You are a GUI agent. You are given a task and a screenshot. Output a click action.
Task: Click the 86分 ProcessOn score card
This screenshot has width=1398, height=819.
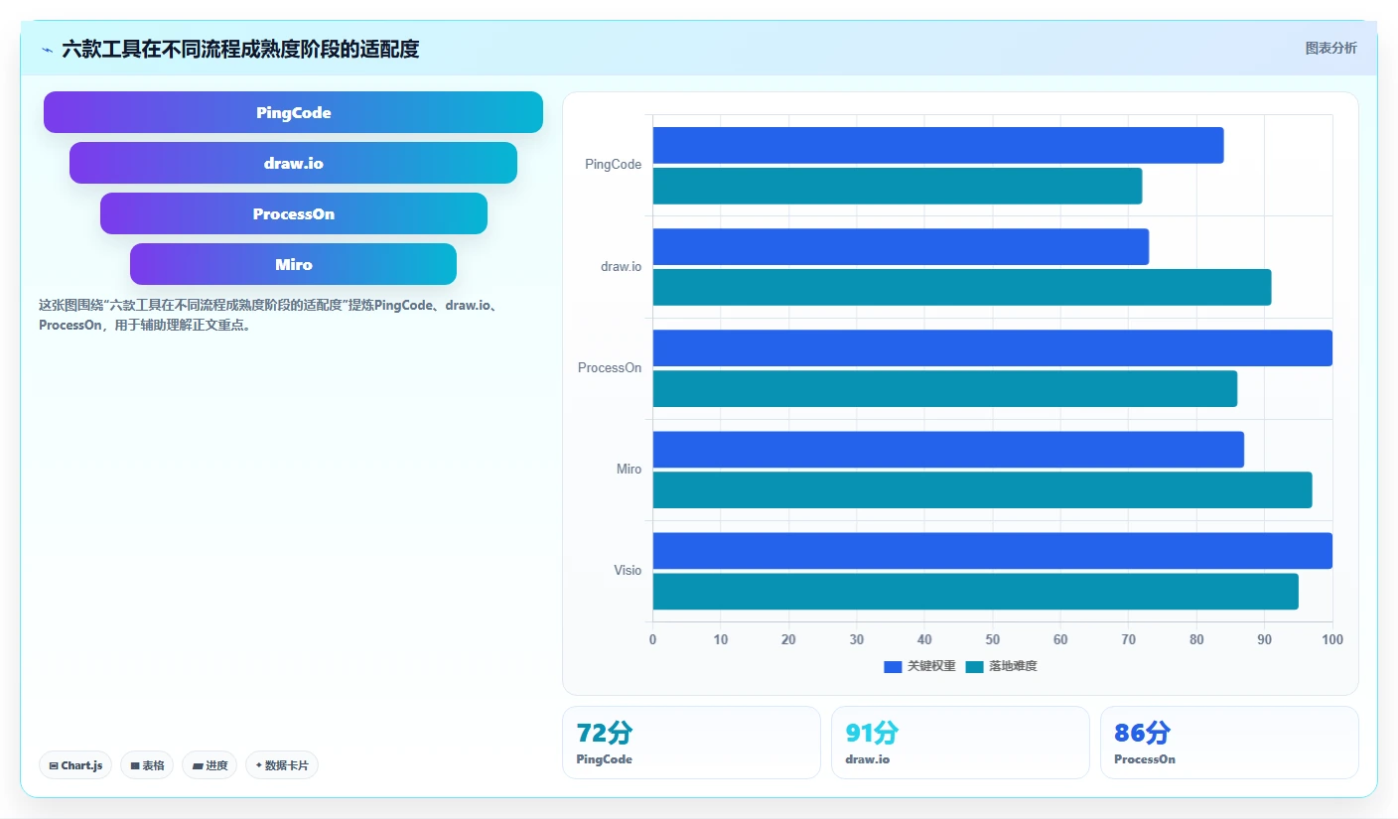tap(1229, 743)
